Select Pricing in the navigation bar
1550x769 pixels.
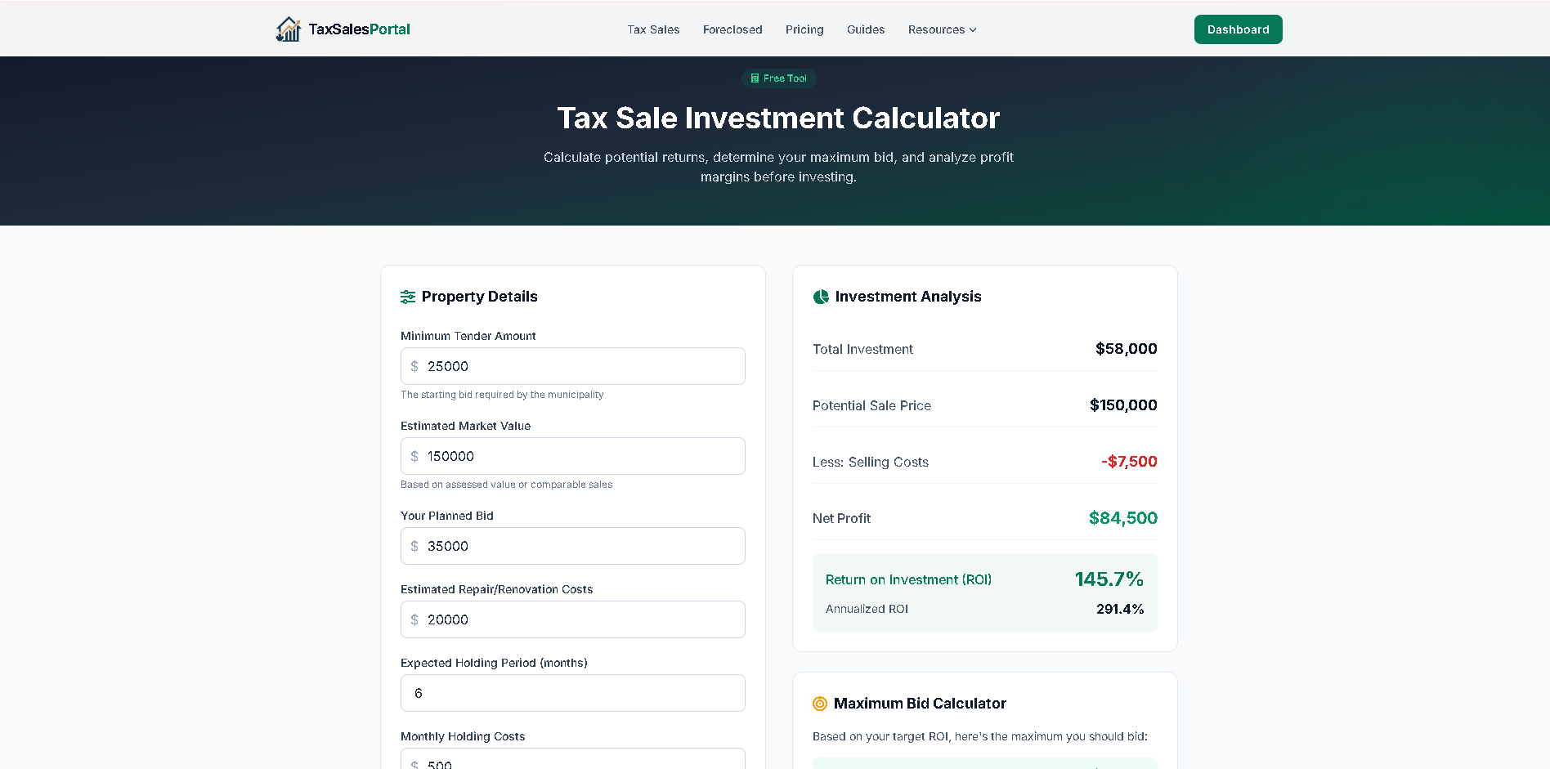[804, 29]
